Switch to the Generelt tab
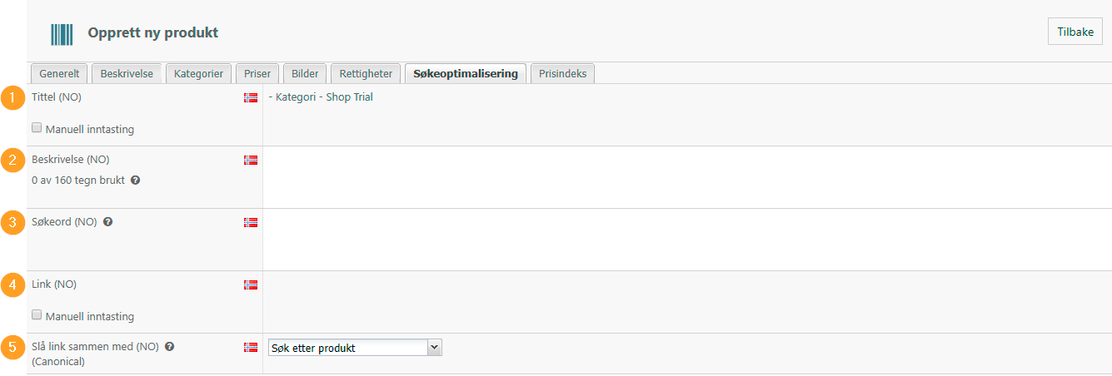 click(x=59, y=73)
